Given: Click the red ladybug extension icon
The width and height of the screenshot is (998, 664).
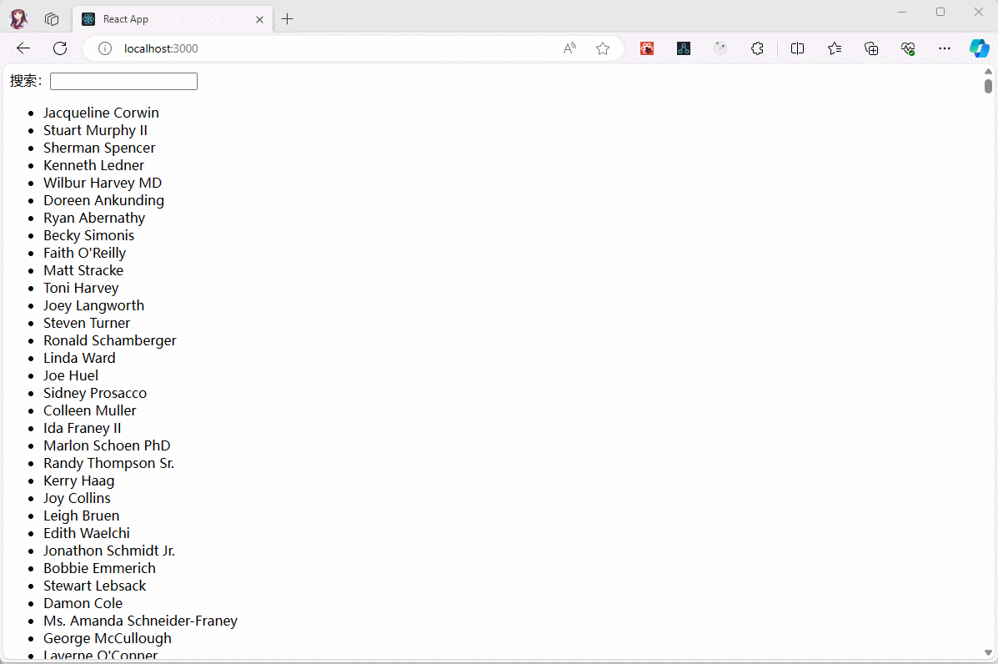Looking at the screenshot, I should [x=647, y=48].
